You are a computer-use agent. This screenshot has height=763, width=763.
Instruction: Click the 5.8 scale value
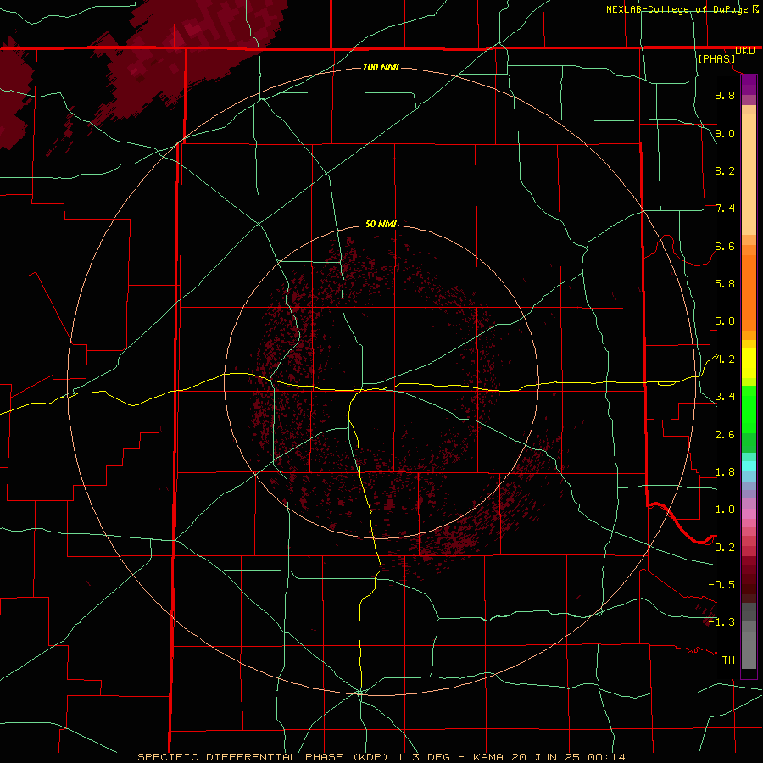[x=725, y=284]
